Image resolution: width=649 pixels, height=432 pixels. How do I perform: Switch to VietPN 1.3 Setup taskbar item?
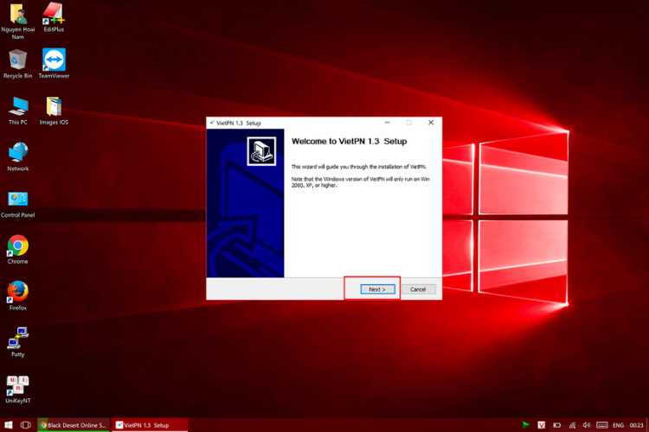pyautogui.click(x=150, y=425)
